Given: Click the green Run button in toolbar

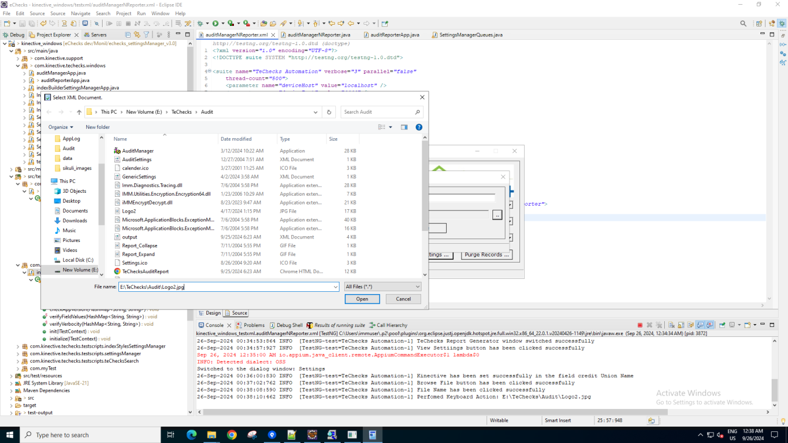Looking at the screenshot, I should click(x=215, y=23).
